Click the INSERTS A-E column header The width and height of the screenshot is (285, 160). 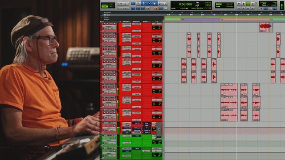point(126,22)
